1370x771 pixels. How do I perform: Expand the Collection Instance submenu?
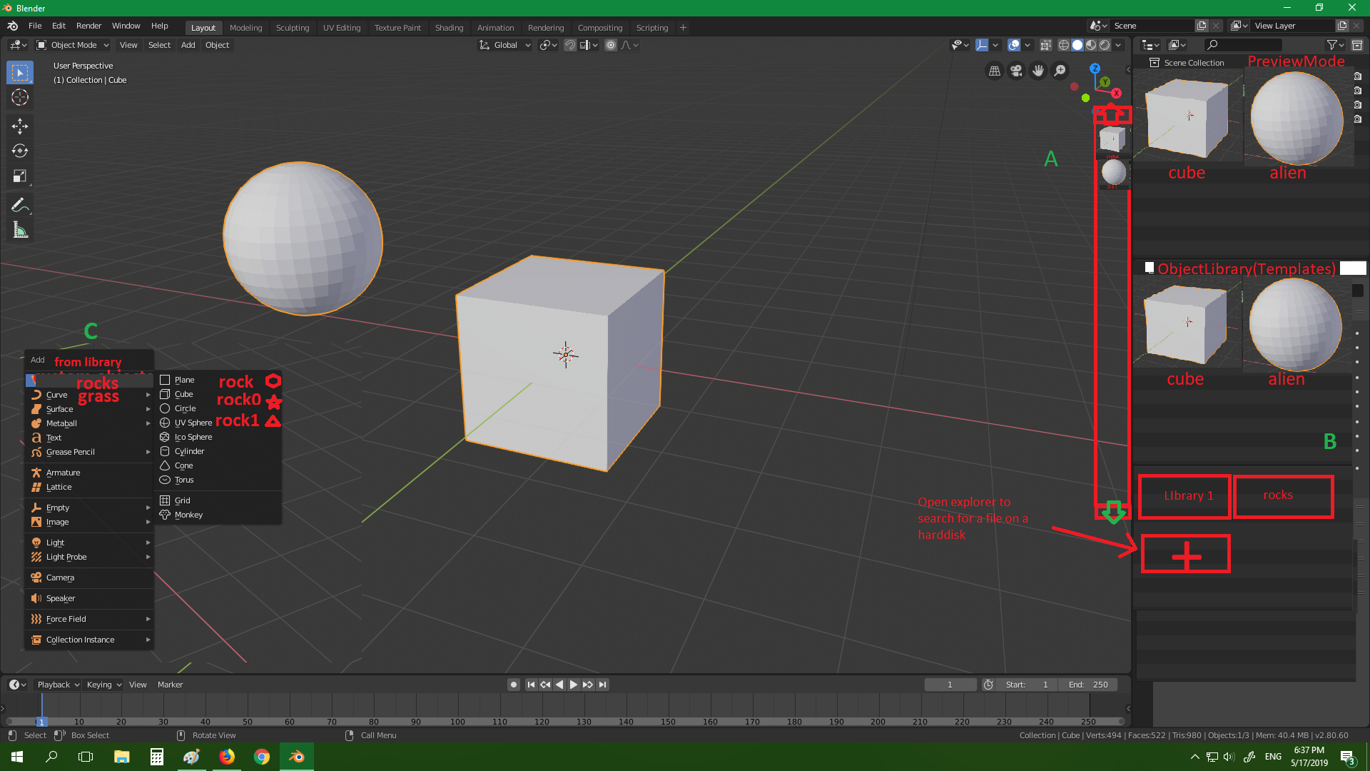pos(89,640)
